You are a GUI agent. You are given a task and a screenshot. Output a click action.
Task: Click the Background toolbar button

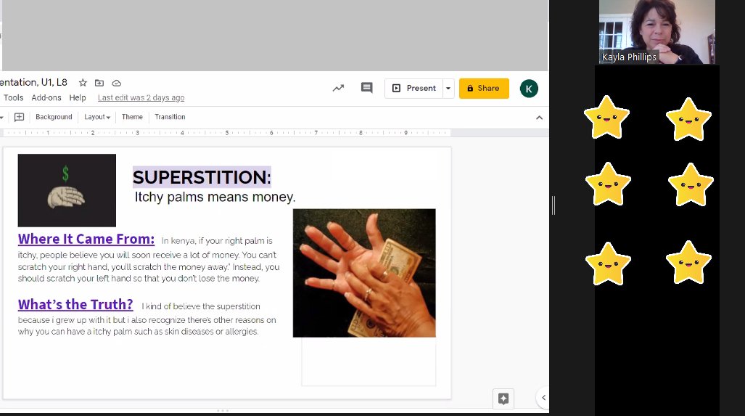coord(54,117)
